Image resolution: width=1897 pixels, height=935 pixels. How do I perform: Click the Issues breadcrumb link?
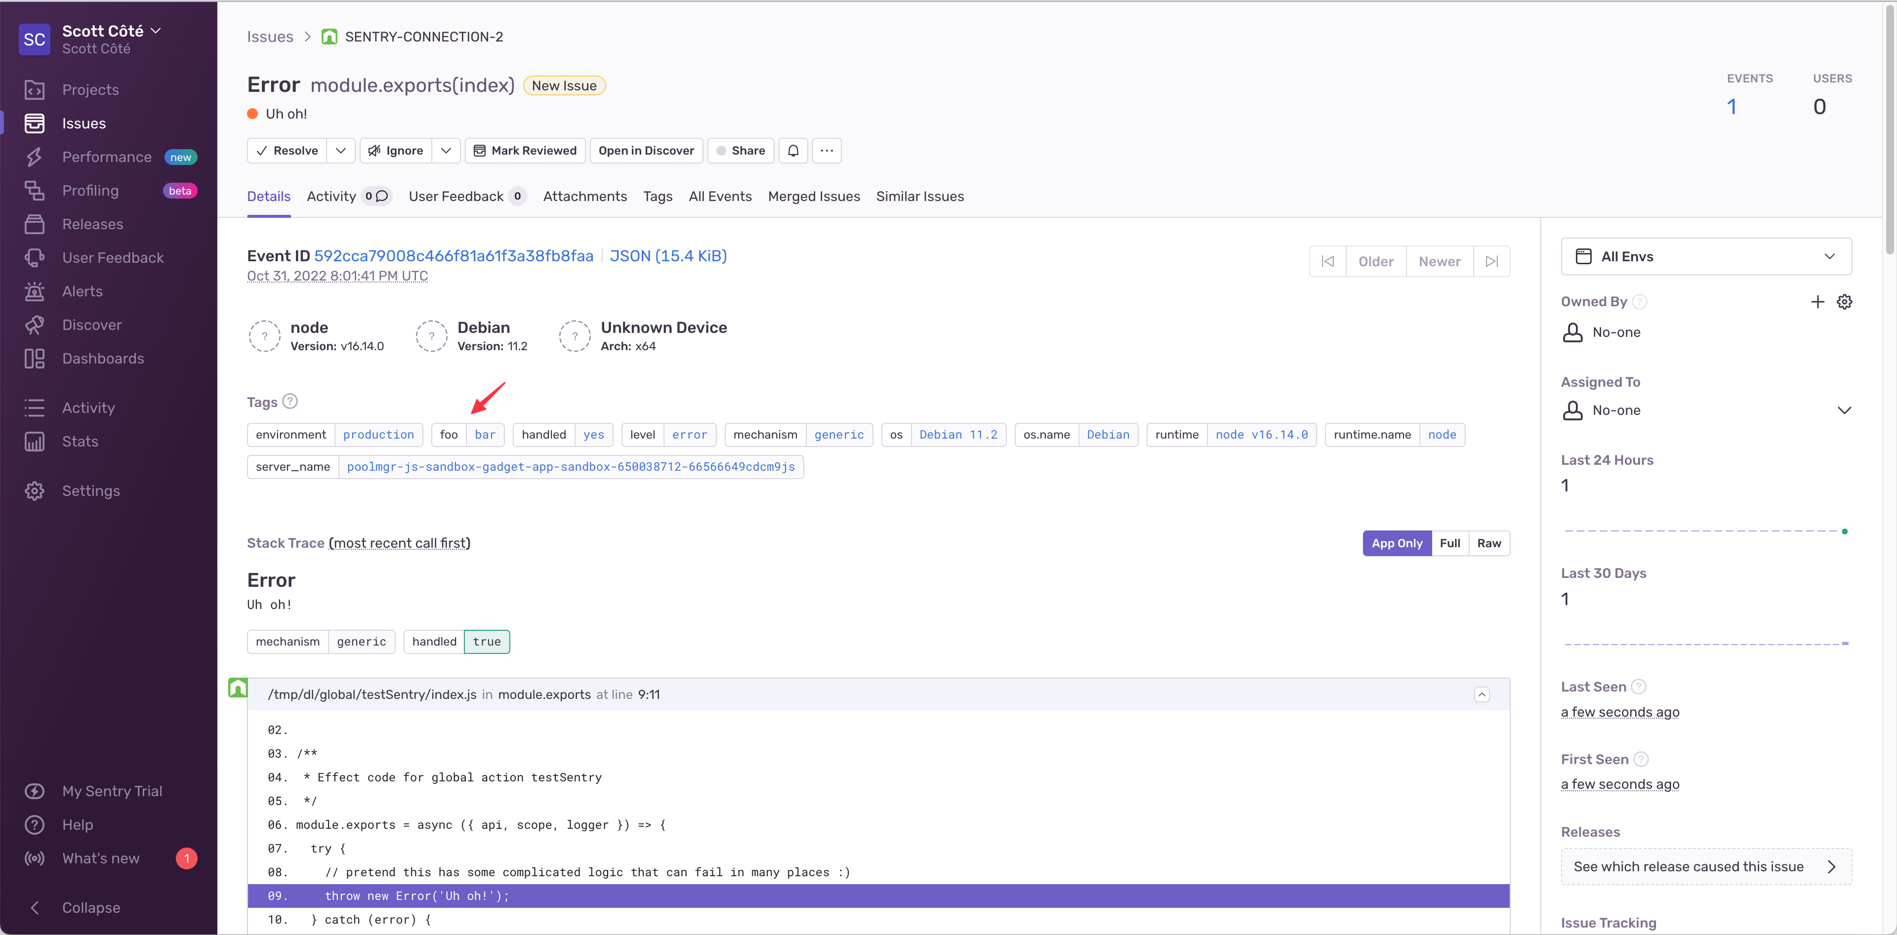(x=270, y=37)
